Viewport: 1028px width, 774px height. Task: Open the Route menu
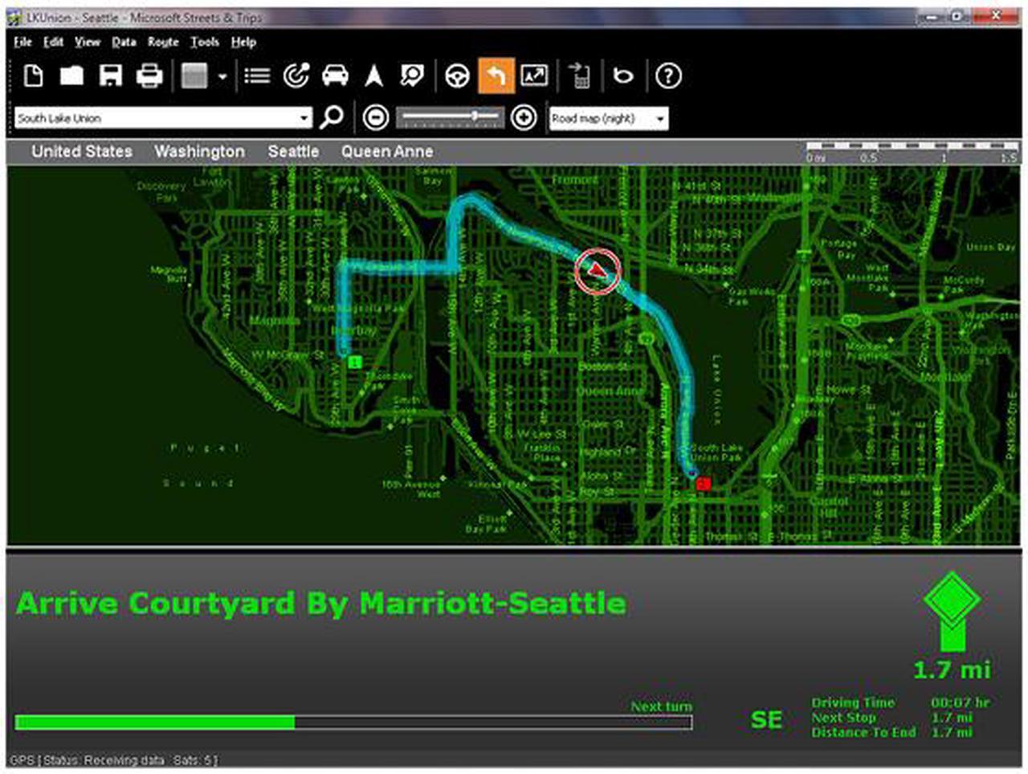pyautogui.click(x=163, y=42)
